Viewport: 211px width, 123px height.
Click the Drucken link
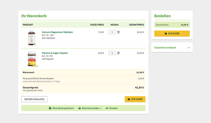[113, 108]
